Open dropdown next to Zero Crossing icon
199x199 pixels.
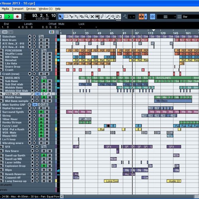[132, 17]
